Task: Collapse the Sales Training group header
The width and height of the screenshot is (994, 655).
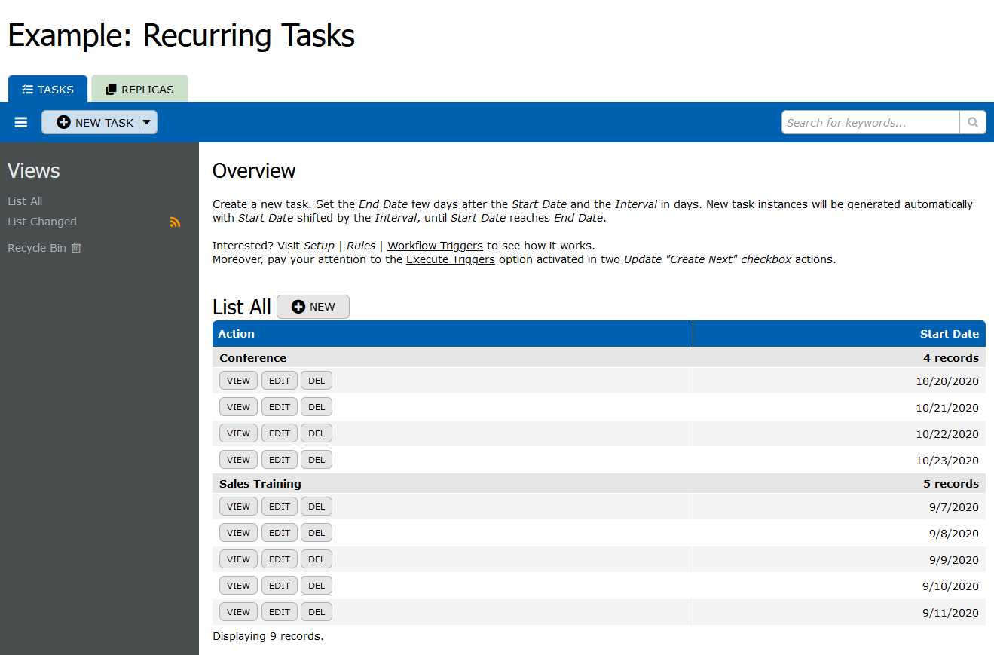Action: pyautogui.click(x=260, y=484)
